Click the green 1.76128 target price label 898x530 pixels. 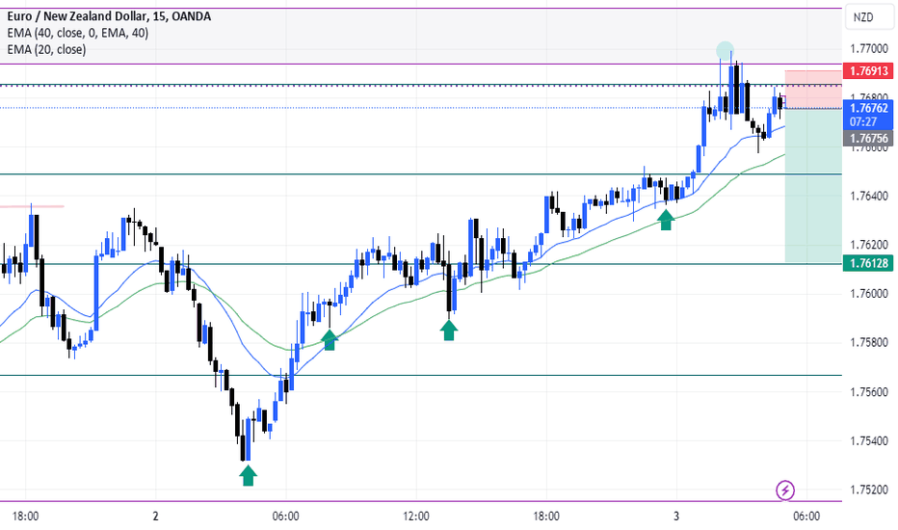click(x=868, y=263)
